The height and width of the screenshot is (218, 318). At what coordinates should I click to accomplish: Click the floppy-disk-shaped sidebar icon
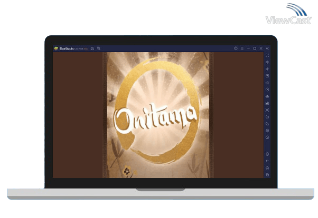(x=267, y=103)
